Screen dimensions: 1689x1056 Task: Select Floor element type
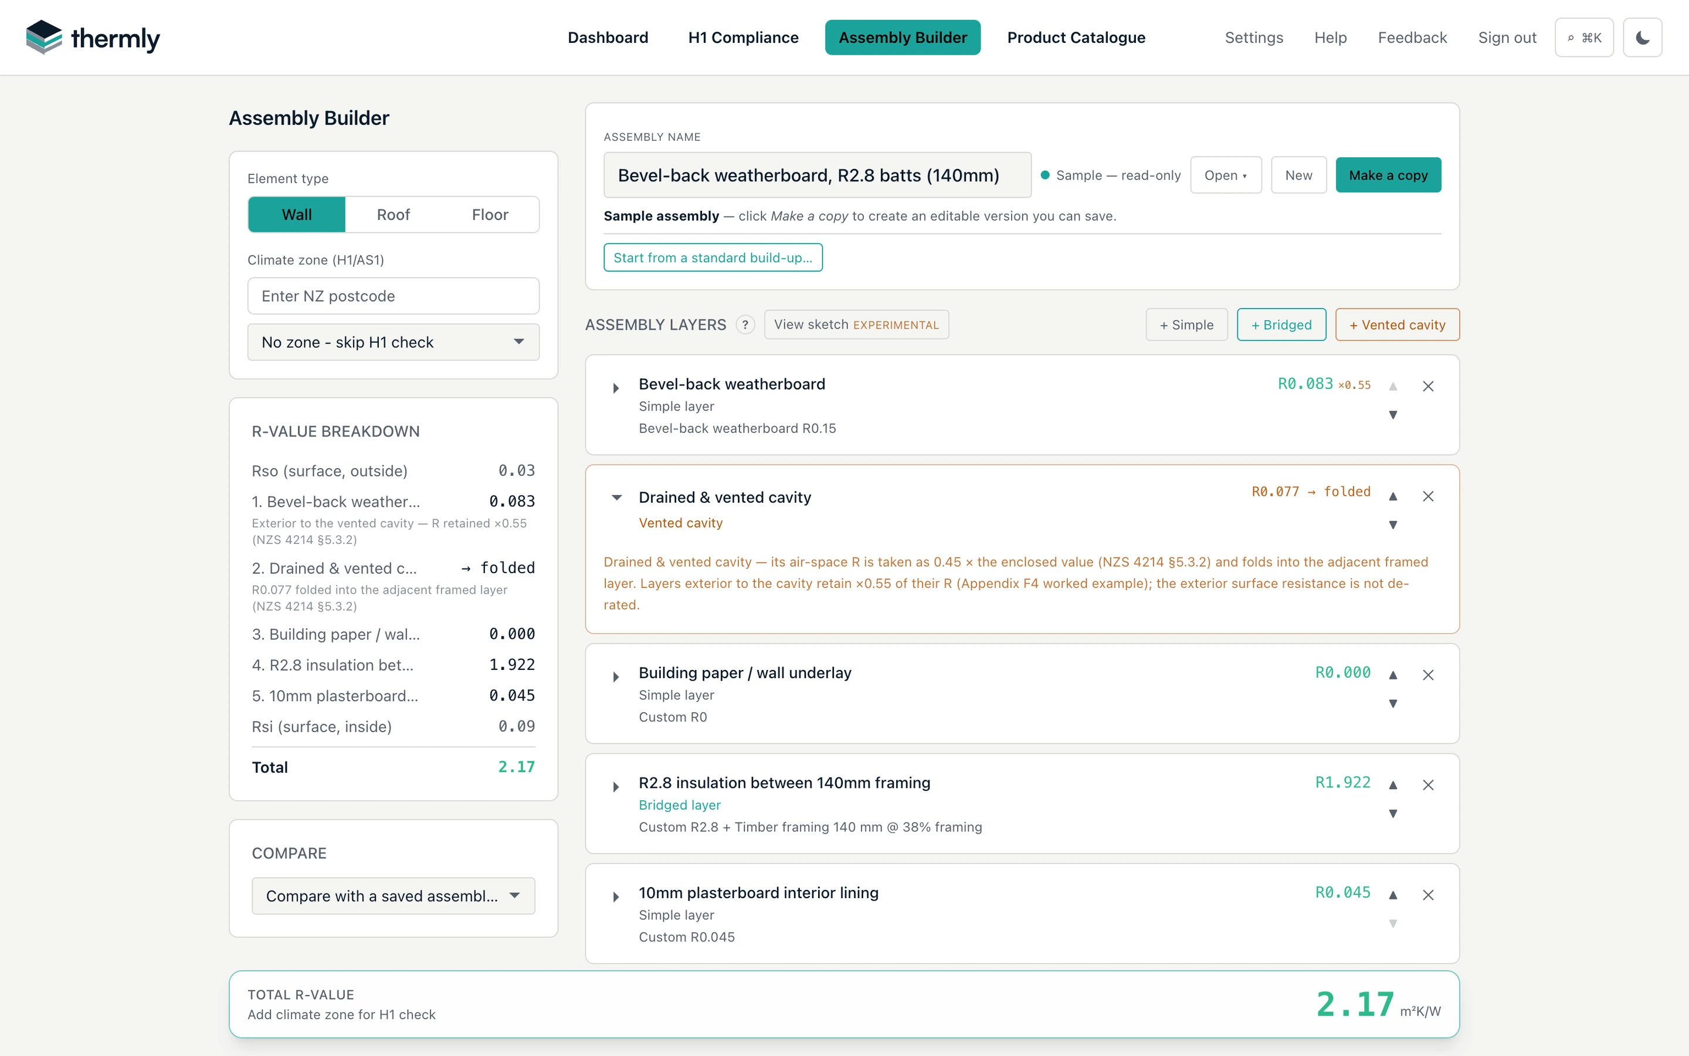(490, 214)
